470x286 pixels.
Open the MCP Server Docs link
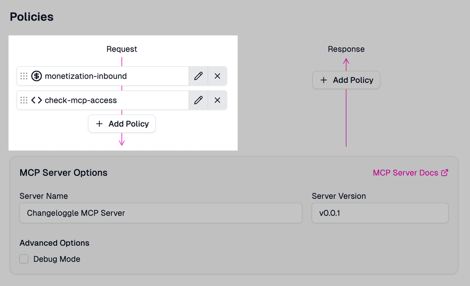pyautogui.click(x=410, y=173)
